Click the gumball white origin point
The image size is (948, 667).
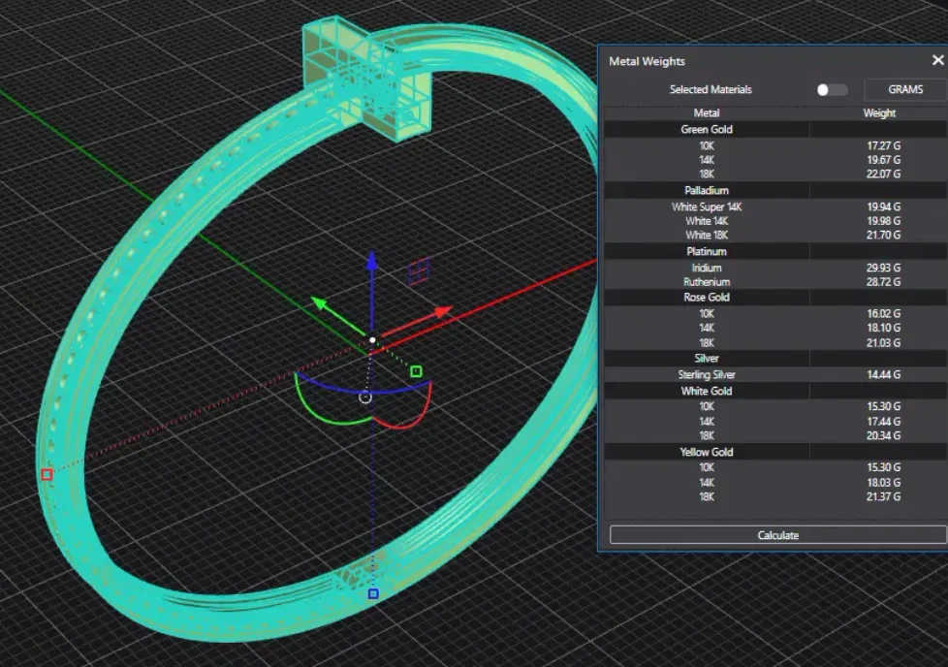372,340
